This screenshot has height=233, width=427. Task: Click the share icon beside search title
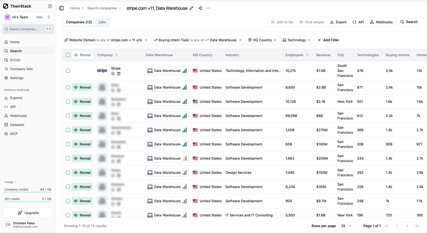[200, 8]
